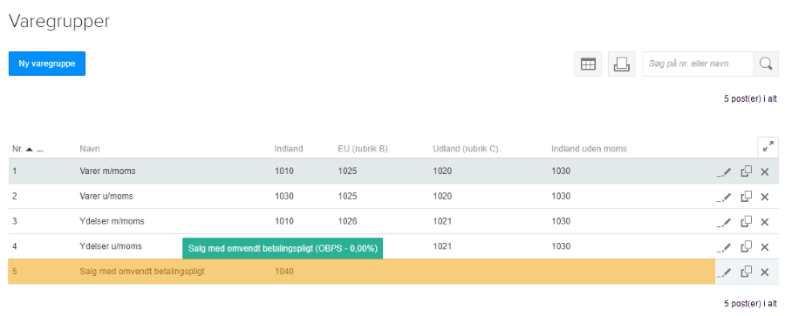
Task: Click the magnifier search button
Action: pyautogui.click(x=766, y=64)
